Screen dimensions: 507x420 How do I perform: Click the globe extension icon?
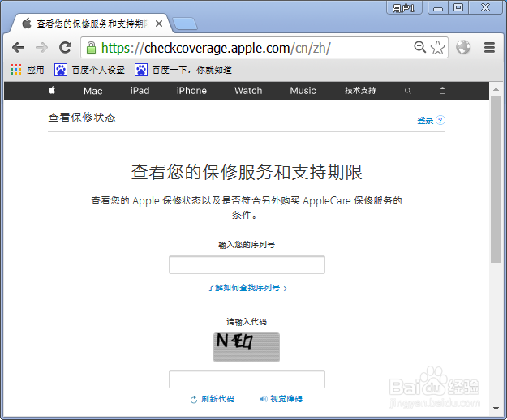[x=463, y=47]
